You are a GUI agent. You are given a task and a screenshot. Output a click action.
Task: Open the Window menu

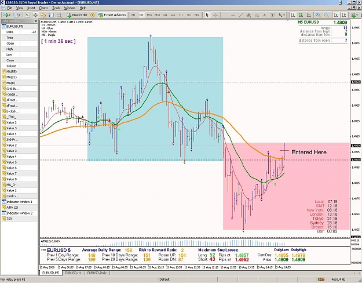point(70,8)
